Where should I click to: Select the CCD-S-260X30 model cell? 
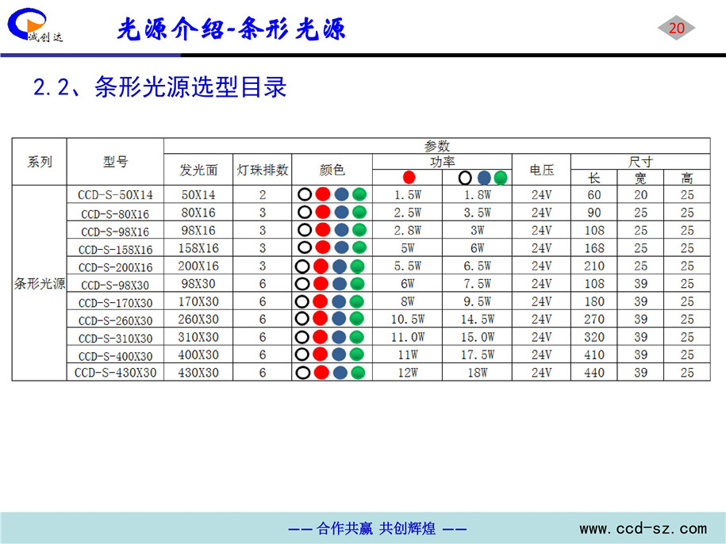(116, 320)
